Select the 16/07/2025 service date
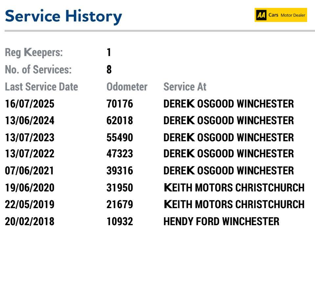Screen dimensions: 315x296 (x=30, y=104)
